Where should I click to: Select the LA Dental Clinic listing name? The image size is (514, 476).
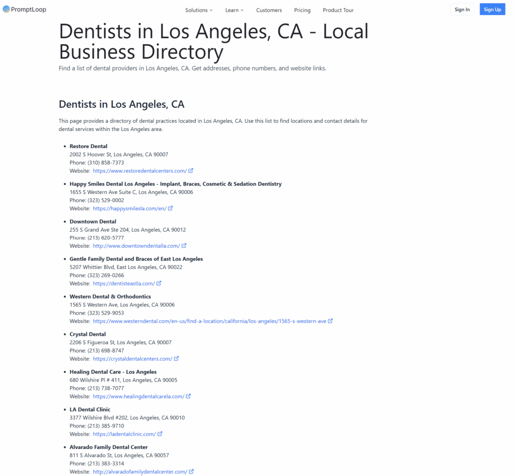click(90, 409)
